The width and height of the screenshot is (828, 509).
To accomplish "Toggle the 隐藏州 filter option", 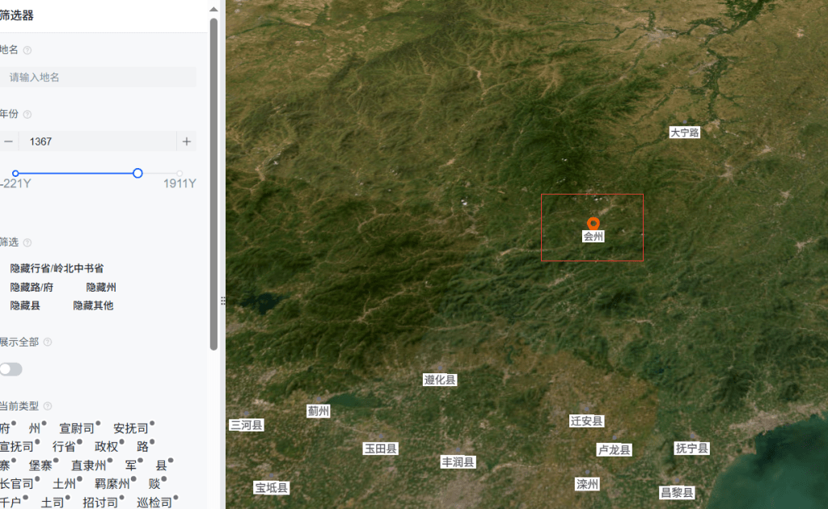I will (x=101, y=288).
